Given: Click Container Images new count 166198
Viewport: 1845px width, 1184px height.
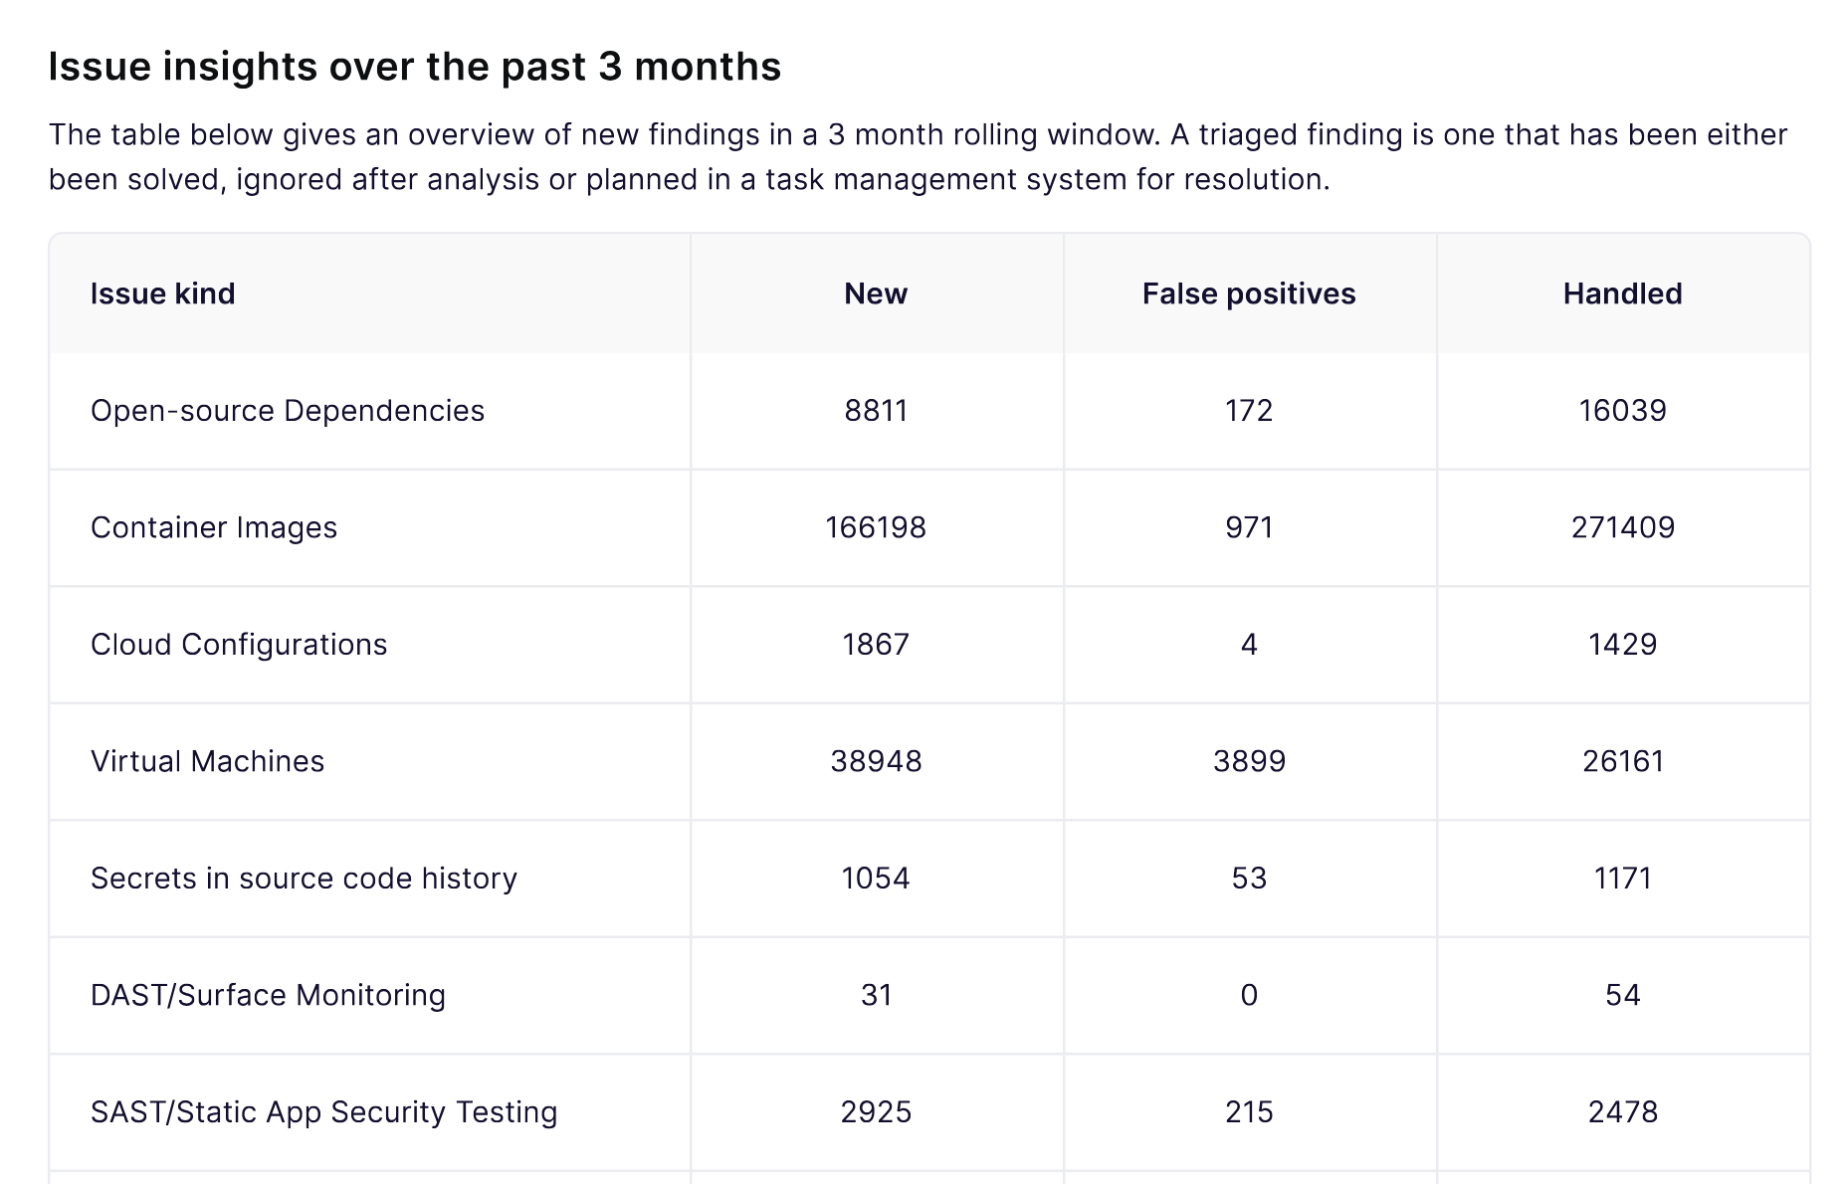Looking at the screenshot, I should (x=876, y=527).
